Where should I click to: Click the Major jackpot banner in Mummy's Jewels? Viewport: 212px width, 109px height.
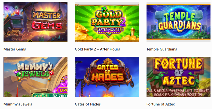[x=50, y=95]
